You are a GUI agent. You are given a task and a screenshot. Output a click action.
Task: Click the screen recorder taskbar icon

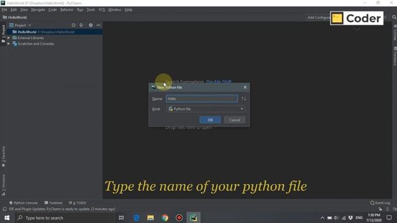[179, 217]
